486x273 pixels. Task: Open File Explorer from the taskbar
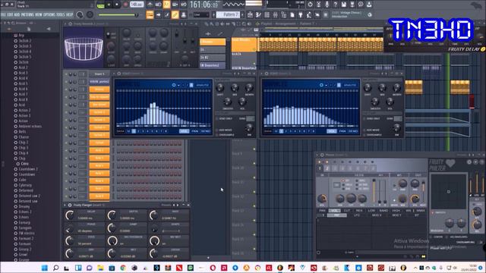[100, 268]
